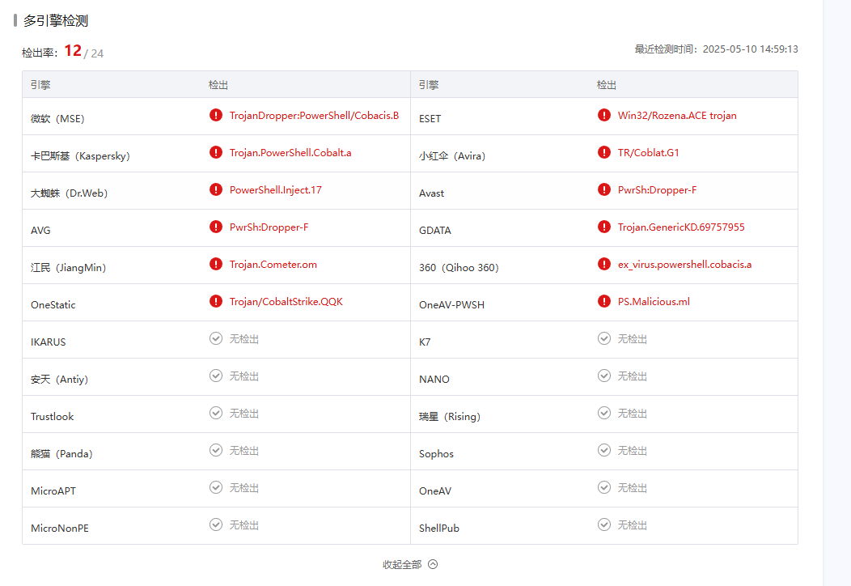Click the Sophos engine name
The height and width of the screenshot is (586, 851).
click(x=436, y=453)
